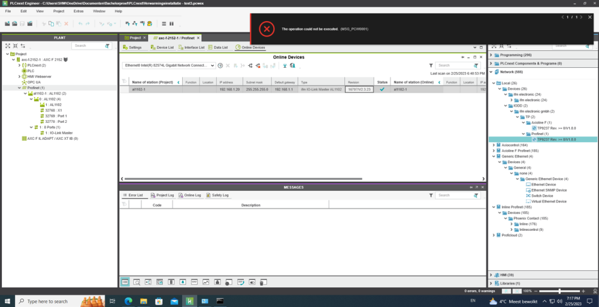Open the Project Log tab
Screen dimensions: 599x307
[162, 195]
